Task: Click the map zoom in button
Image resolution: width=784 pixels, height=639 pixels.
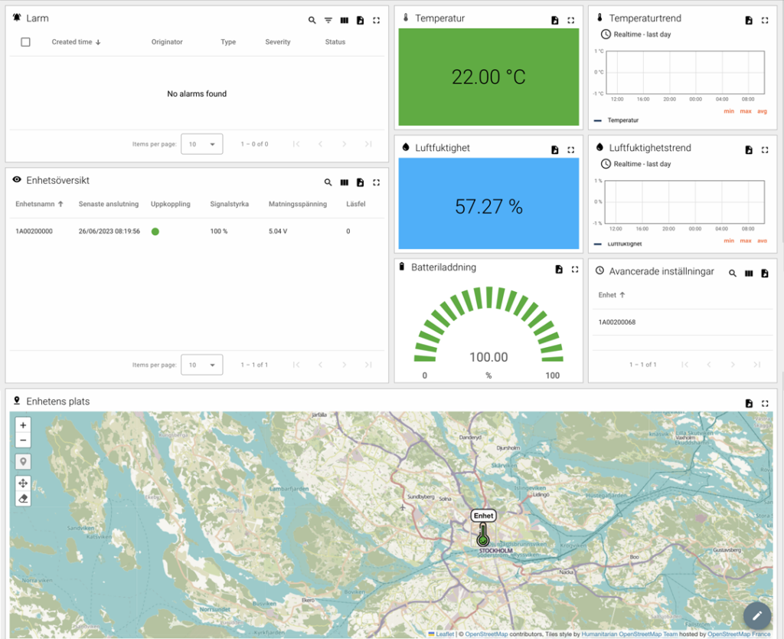Action: pyautogui.click(x=23, y=425)
